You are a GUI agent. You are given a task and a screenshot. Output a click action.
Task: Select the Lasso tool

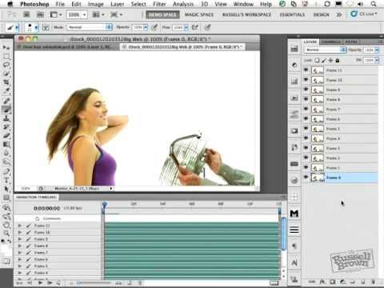click(x=6, y=65)
